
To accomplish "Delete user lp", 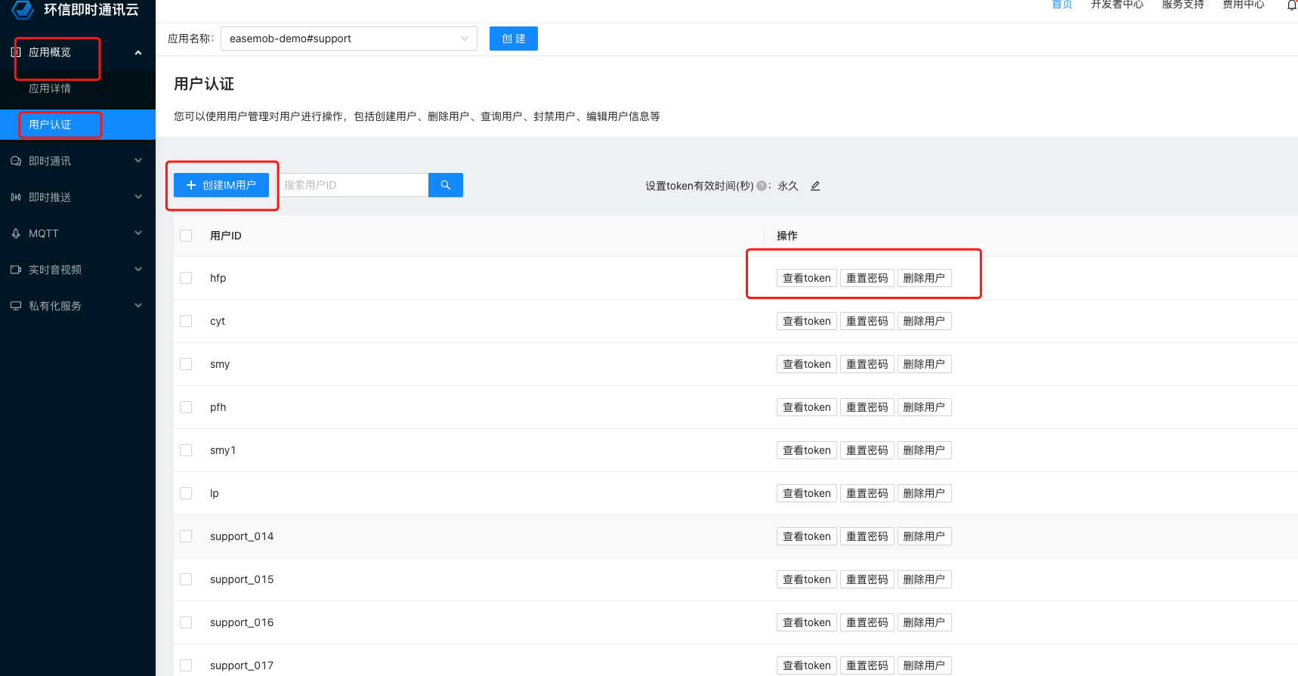I will point(925,493).
